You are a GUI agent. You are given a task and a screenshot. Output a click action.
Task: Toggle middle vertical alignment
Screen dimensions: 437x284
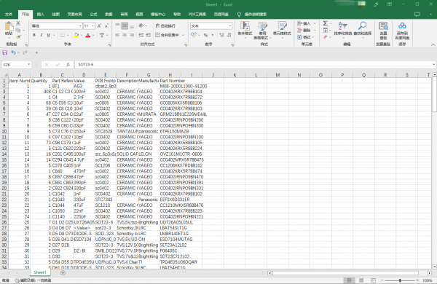(125, 26)
